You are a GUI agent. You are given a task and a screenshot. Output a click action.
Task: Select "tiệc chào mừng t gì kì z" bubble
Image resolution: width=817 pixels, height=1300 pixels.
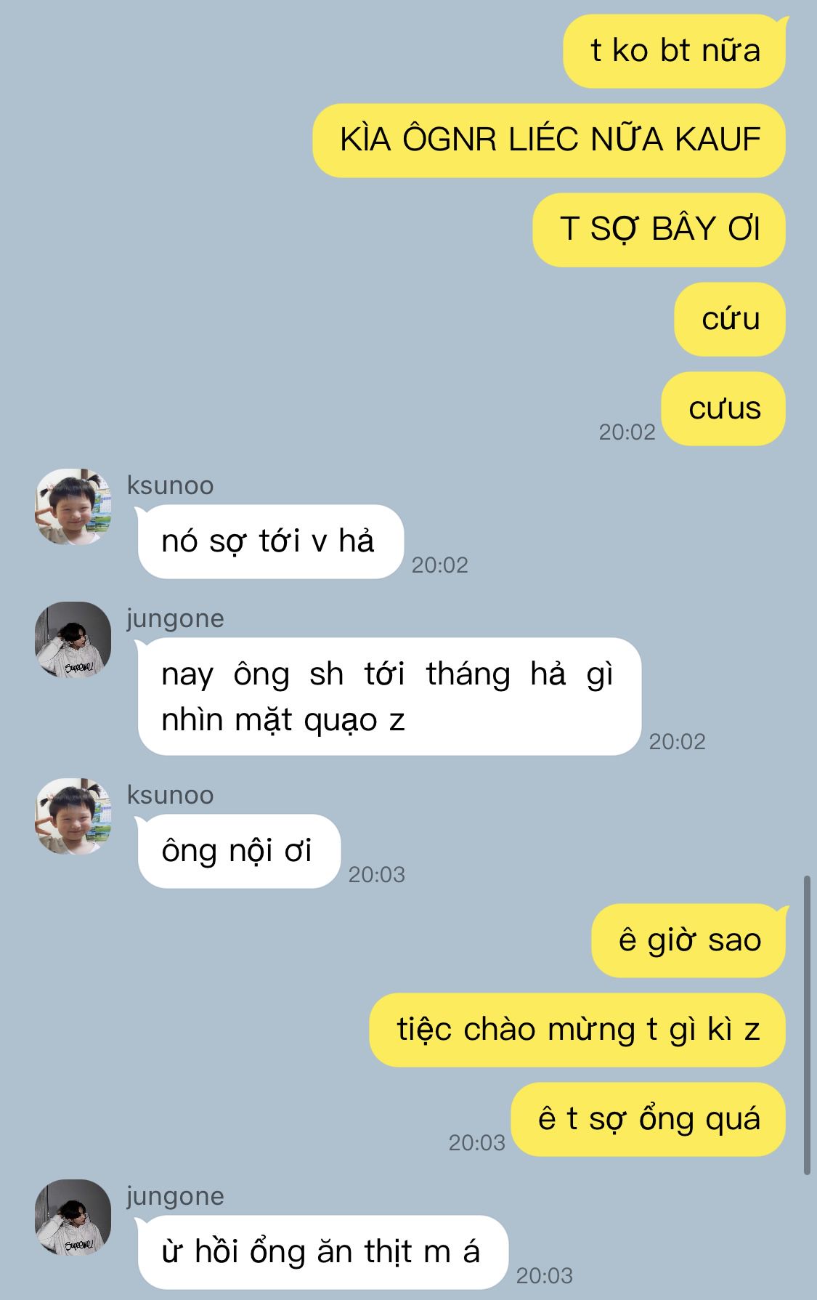(x=578, y=1030)
